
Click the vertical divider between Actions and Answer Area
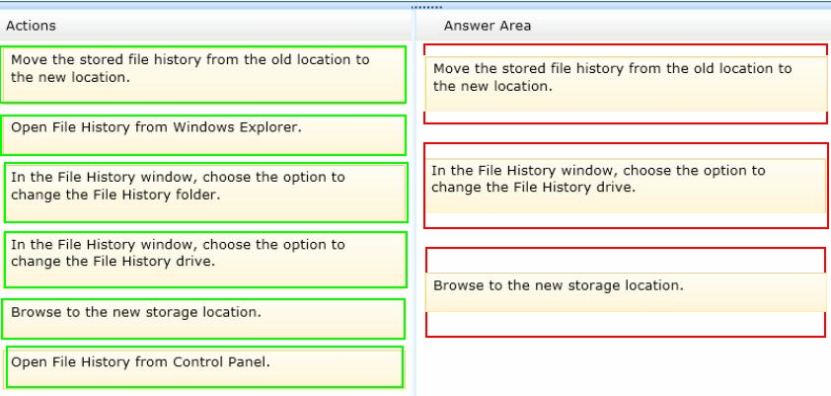coord(414,212)
